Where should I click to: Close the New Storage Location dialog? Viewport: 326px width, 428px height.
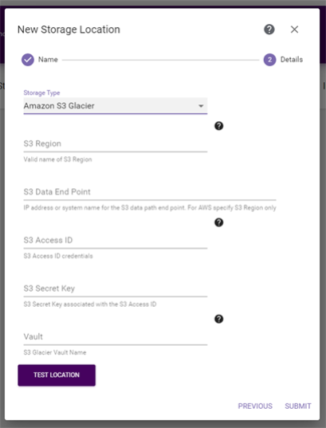click(294, 29)
